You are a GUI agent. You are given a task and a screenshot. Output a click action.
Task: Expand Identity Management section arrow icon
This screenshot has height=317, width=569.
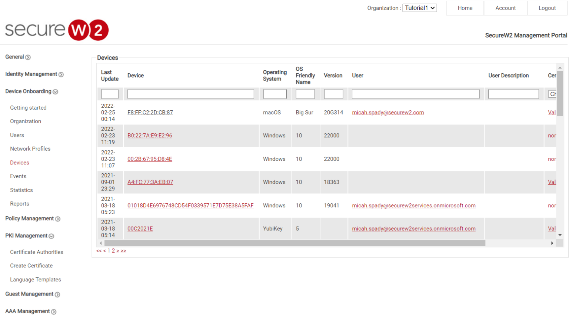tap(61, 74)
